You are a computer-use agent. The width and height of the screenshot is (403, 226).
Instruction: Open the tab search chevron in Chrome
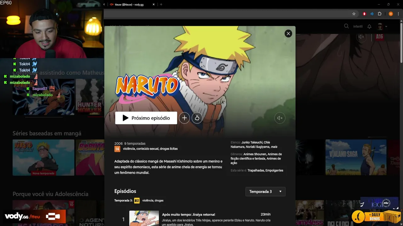click(104, 4)
